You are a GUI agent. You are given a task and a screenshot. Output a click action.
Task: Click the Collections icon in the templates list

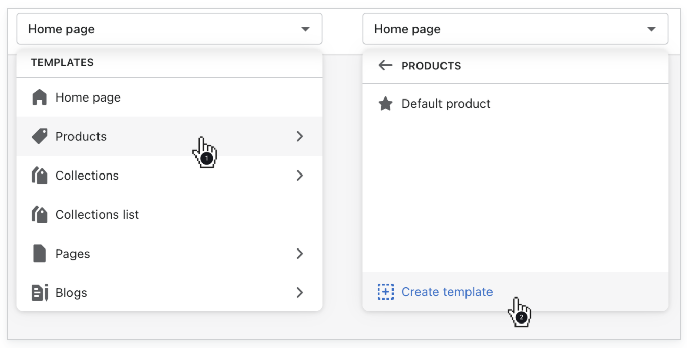(x=39, y=176)
